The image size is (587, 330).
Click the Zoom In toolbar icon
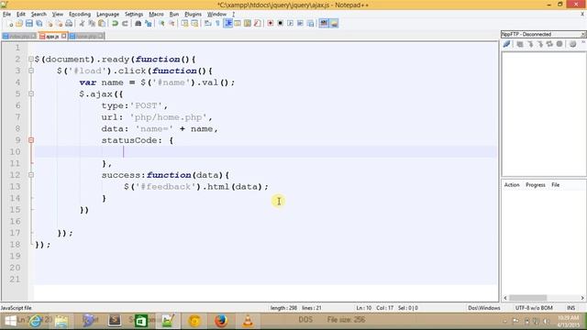pyautogui.click(x=162, y=24)
